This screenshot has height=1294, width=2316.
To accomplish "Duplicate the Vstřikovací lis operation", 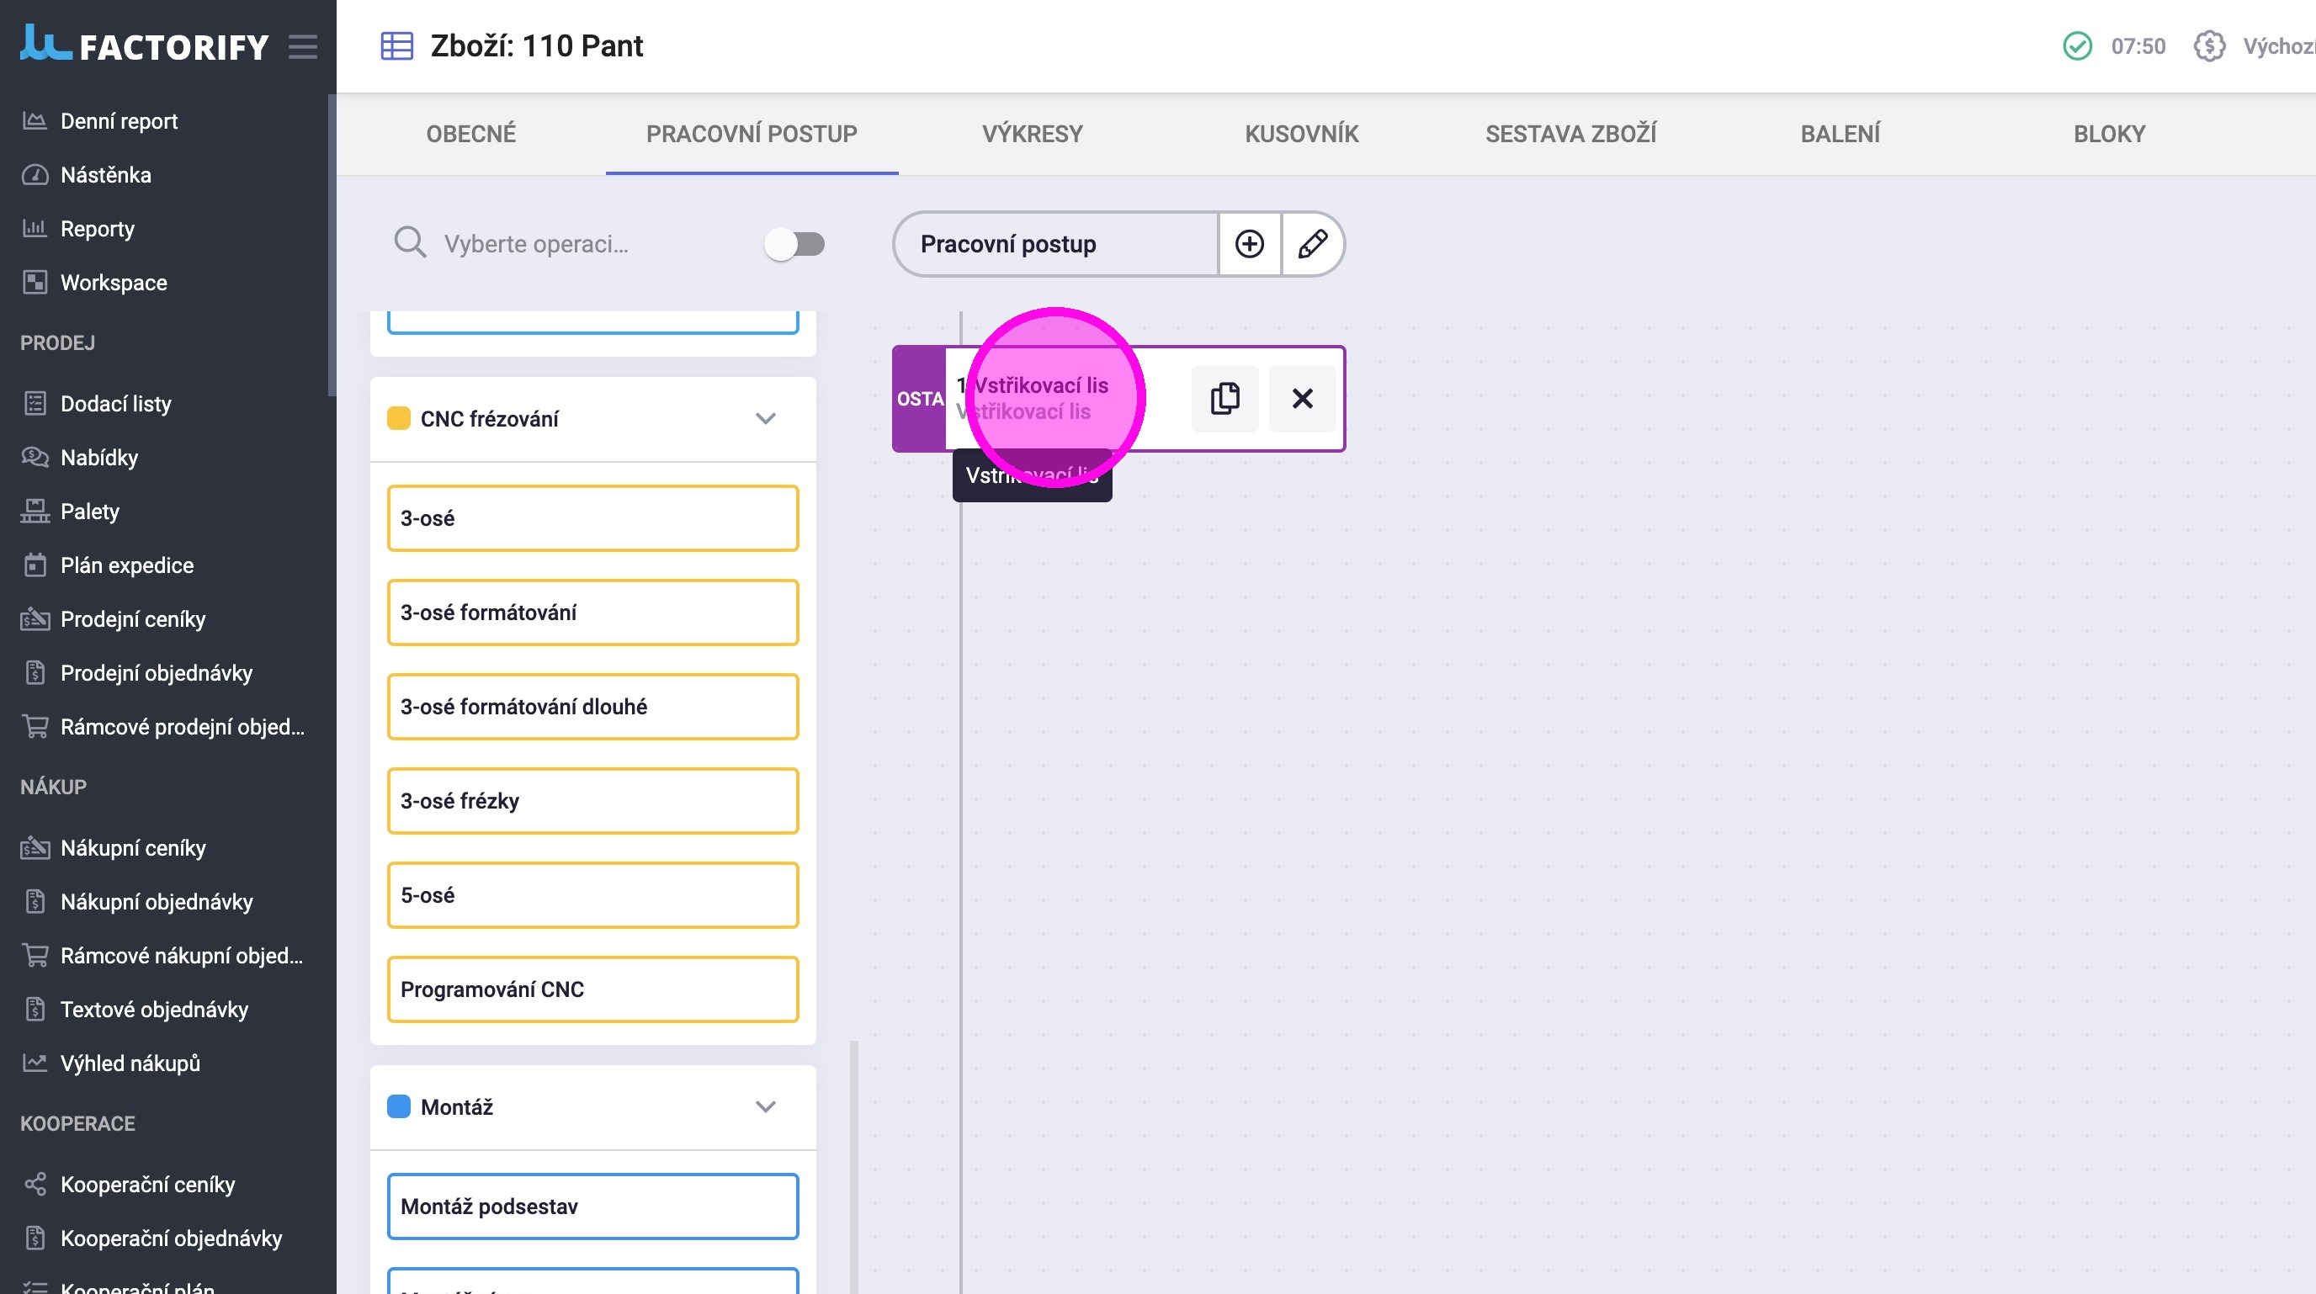I will pos(1224,398).
